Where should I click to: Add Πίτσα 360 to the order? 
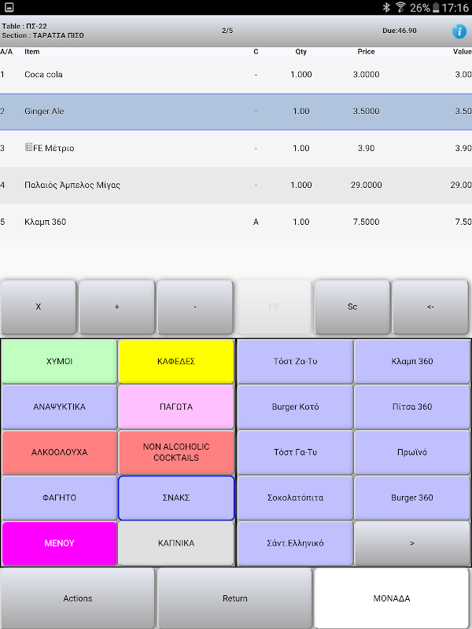[x=412, y=406]
